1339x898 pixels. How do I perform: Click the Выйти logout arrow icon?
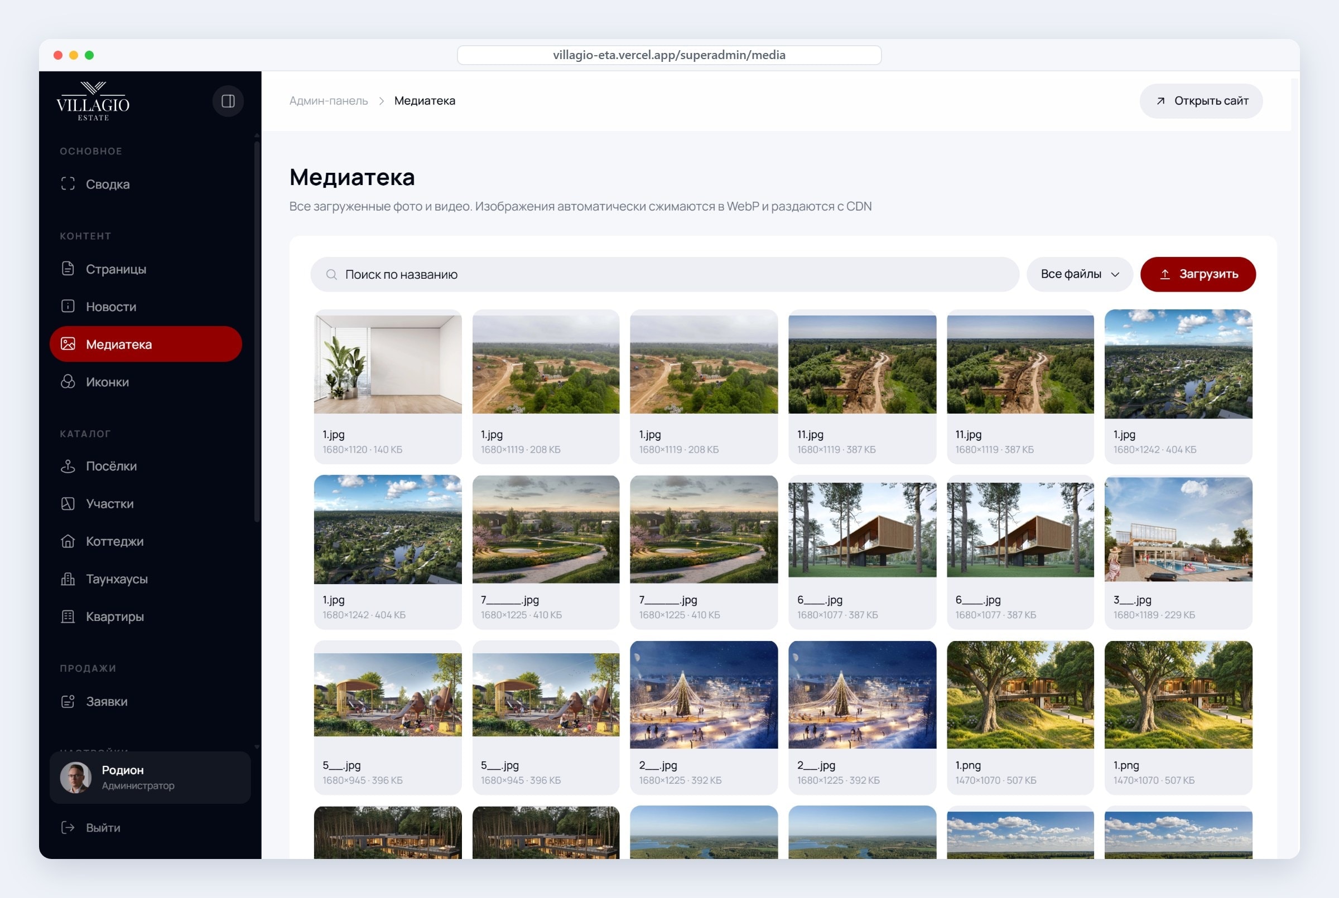coord(68,827)
